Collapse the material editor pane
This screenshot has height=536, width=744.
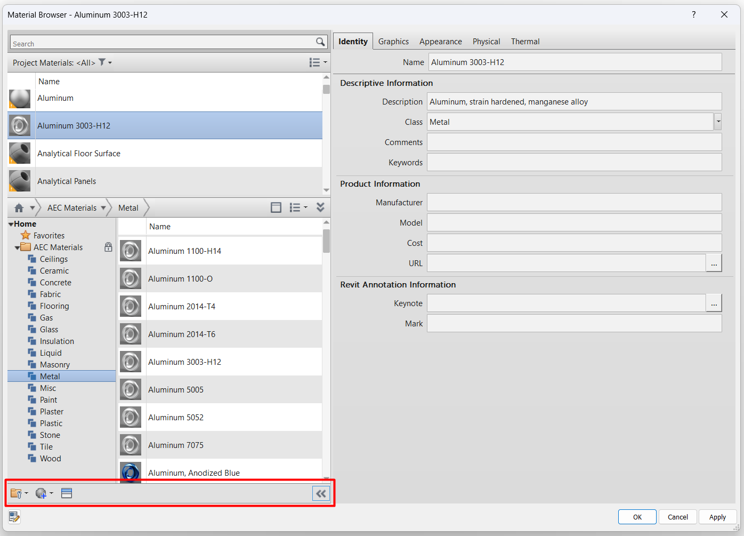321,493
